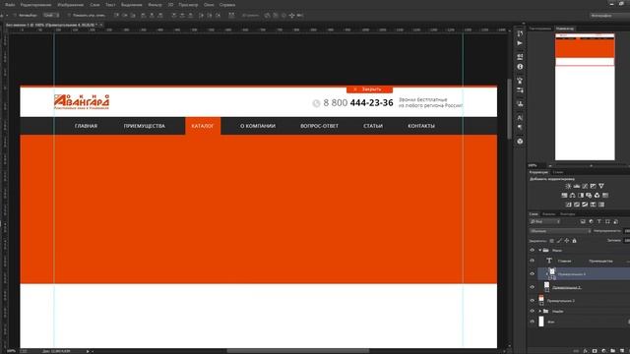Open the Изображение menu
Screen dimensions: 630x354
point(70,5)
